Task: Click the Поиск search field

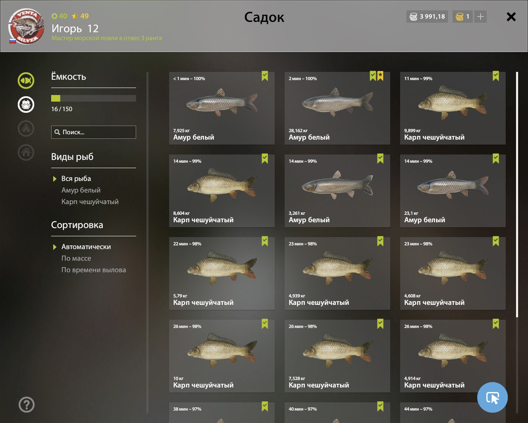Action: [x=94, y=132]
